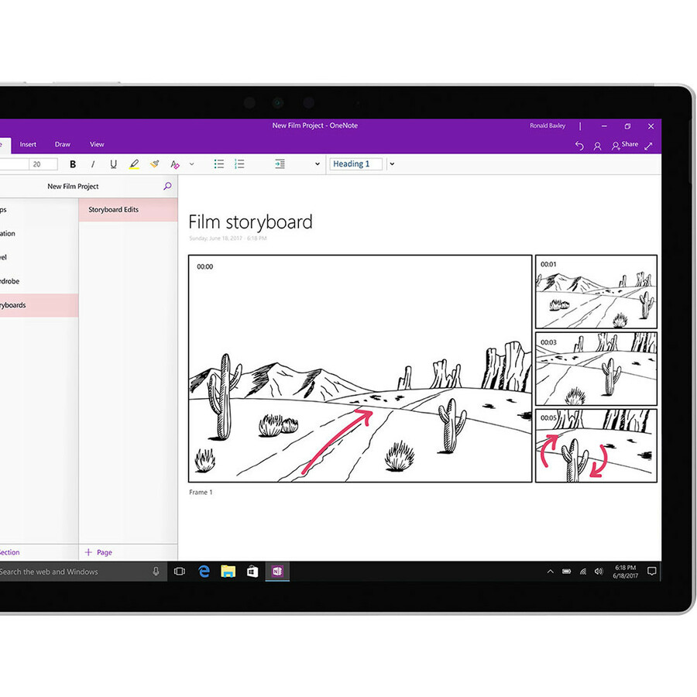Open the Share option

coord(625,145)
